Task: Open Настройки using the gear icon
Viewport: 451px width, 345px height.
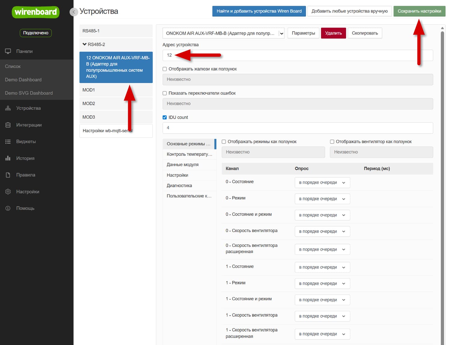Action: (28, 191)
